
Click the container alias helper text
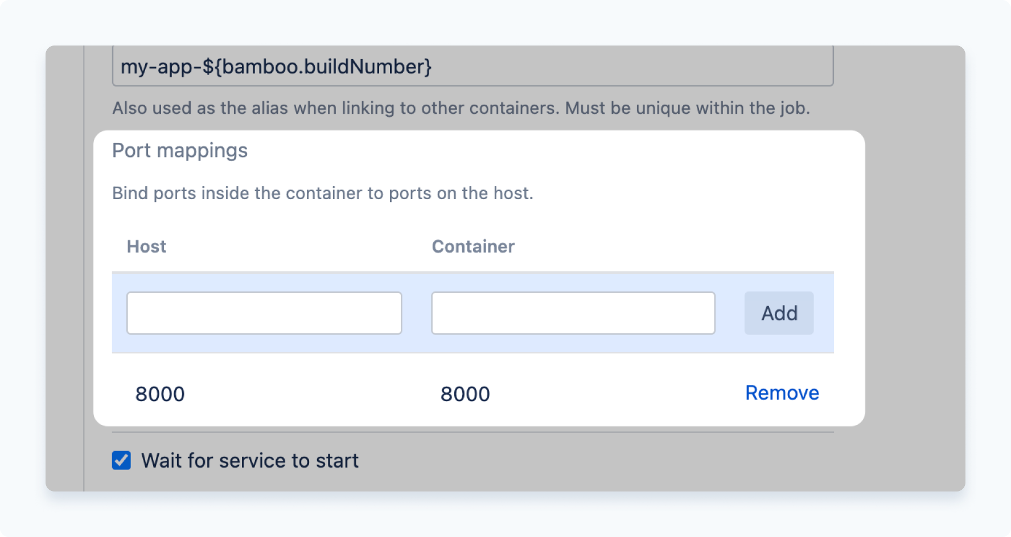(461, 108)
